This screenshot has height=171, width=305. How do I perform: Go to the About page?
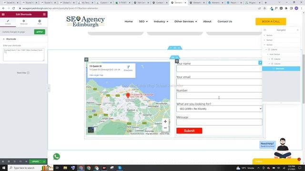[x=207, y=21]
